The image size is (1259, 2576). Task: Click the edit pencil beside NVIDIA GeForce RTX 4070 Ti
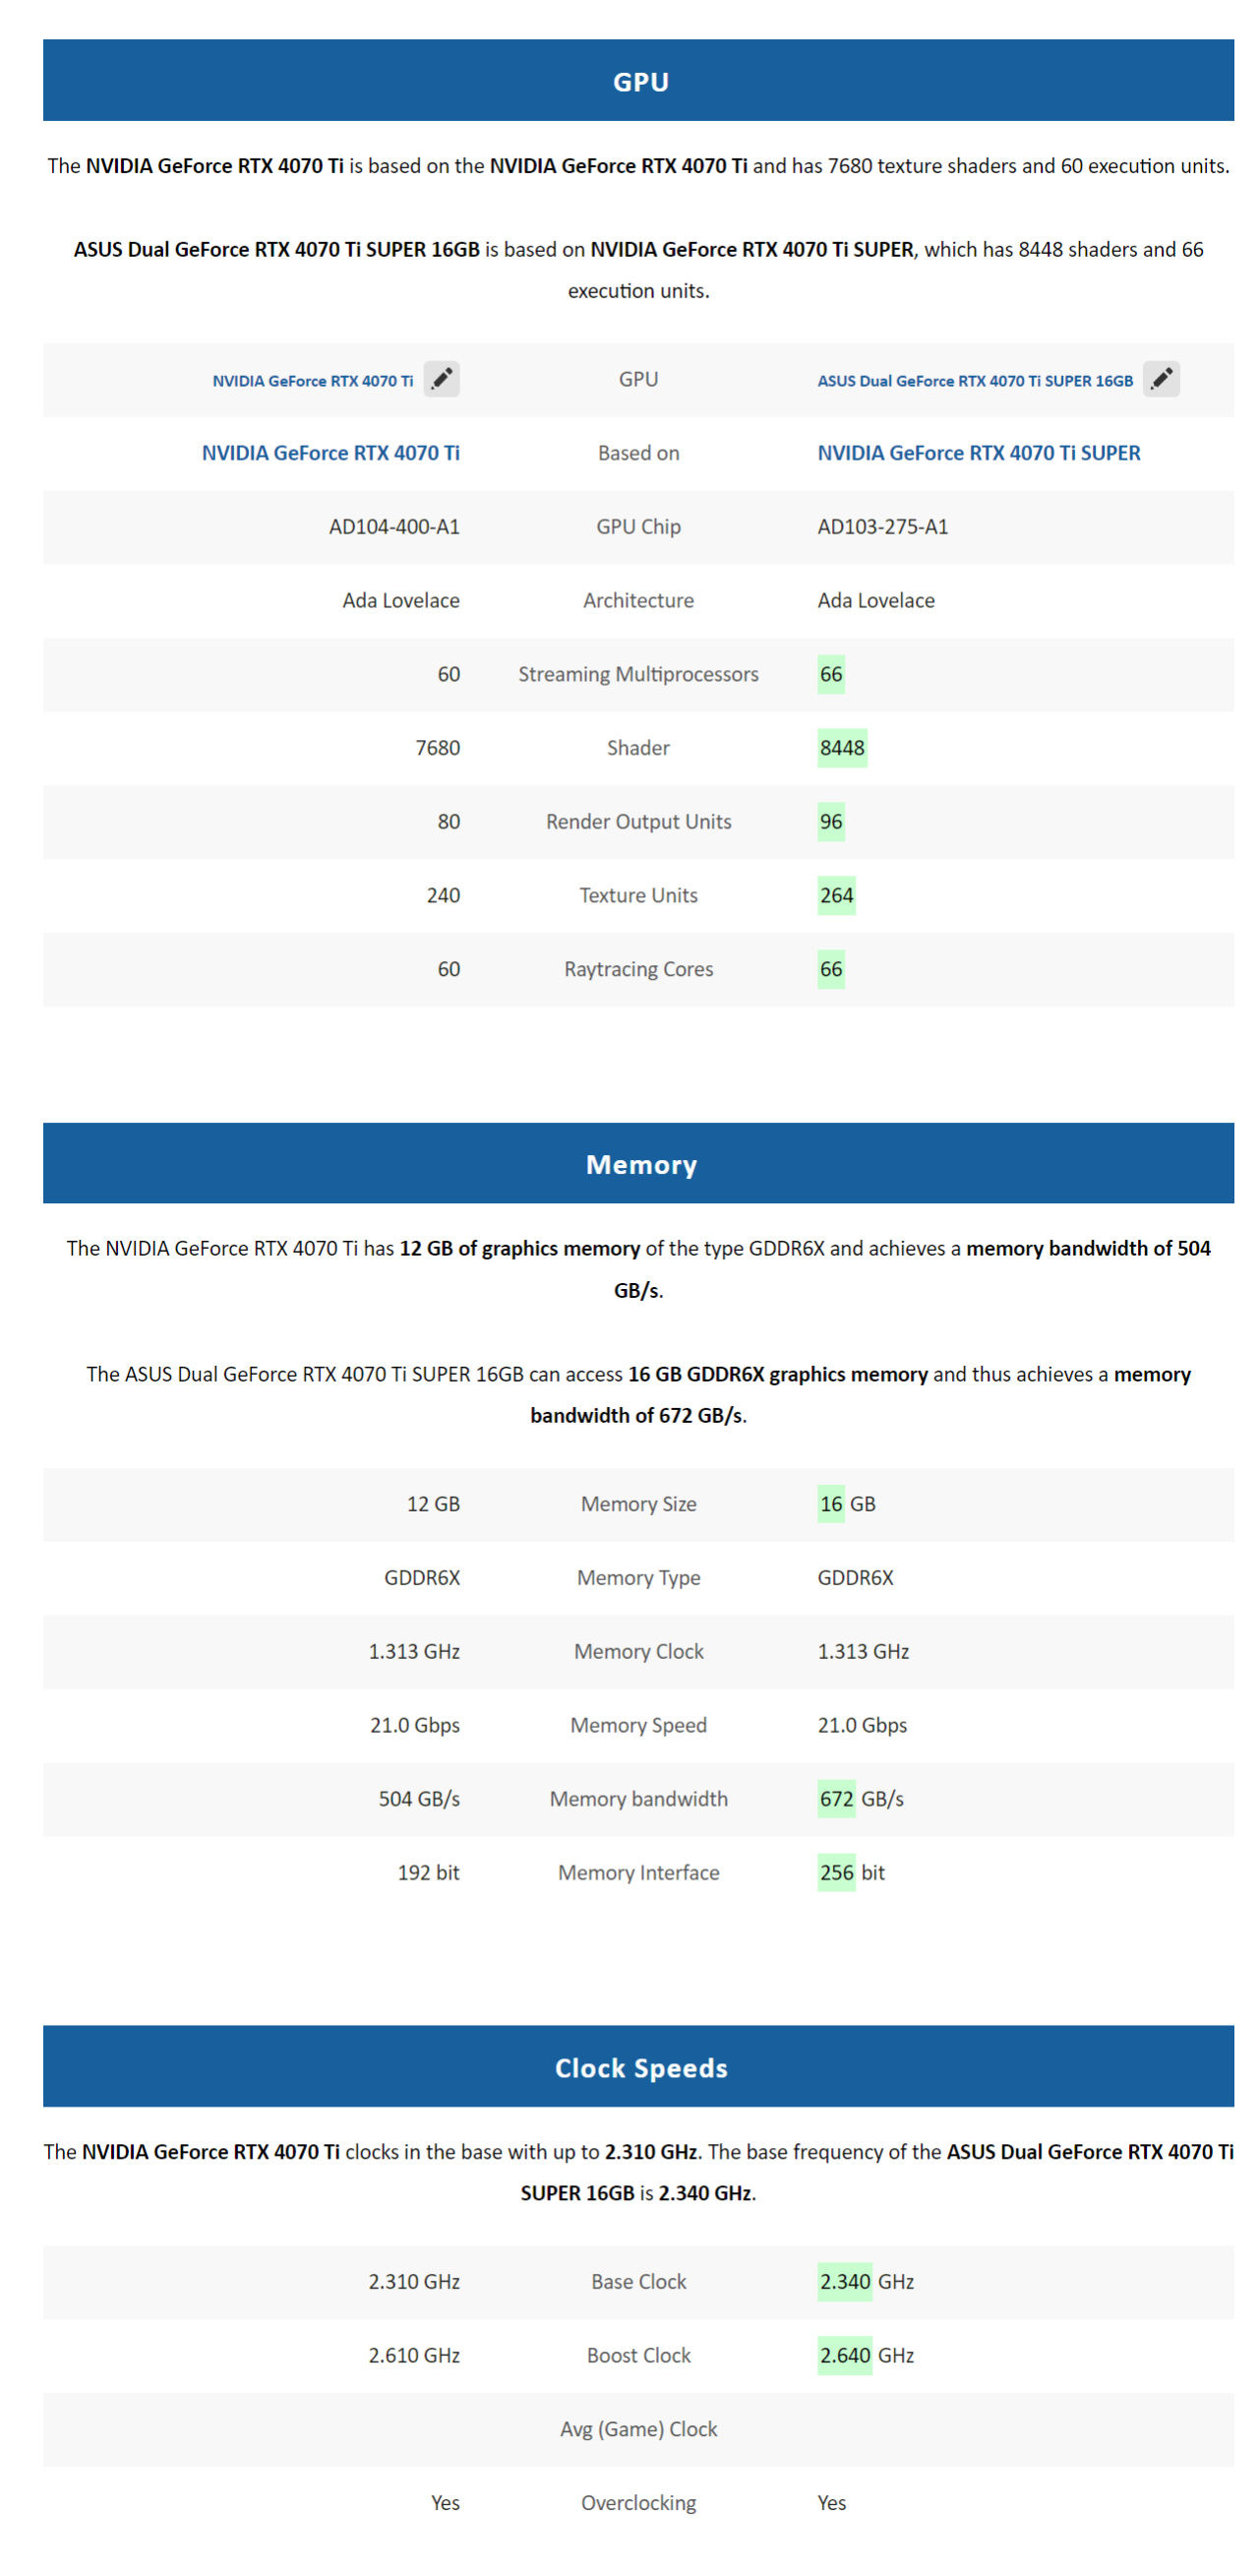click(441, 379)
